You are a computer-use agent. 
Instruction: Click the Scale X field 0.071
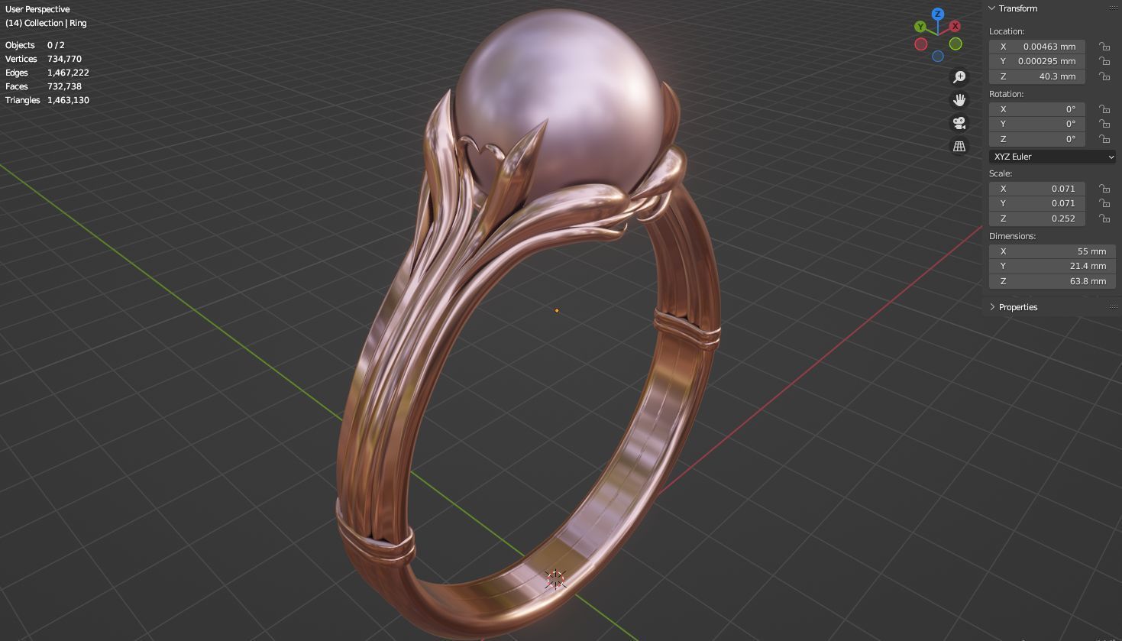pos(1037,189)
